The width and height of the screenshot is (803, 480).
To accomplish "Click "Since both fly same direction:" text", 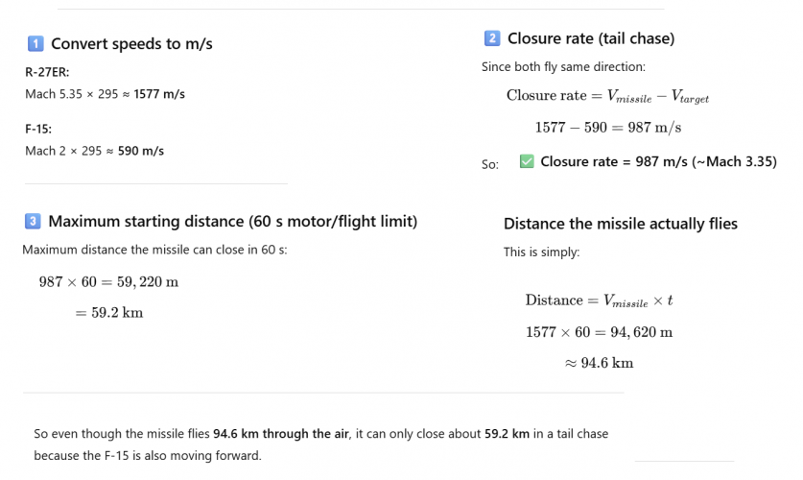I will coord(563,68).
